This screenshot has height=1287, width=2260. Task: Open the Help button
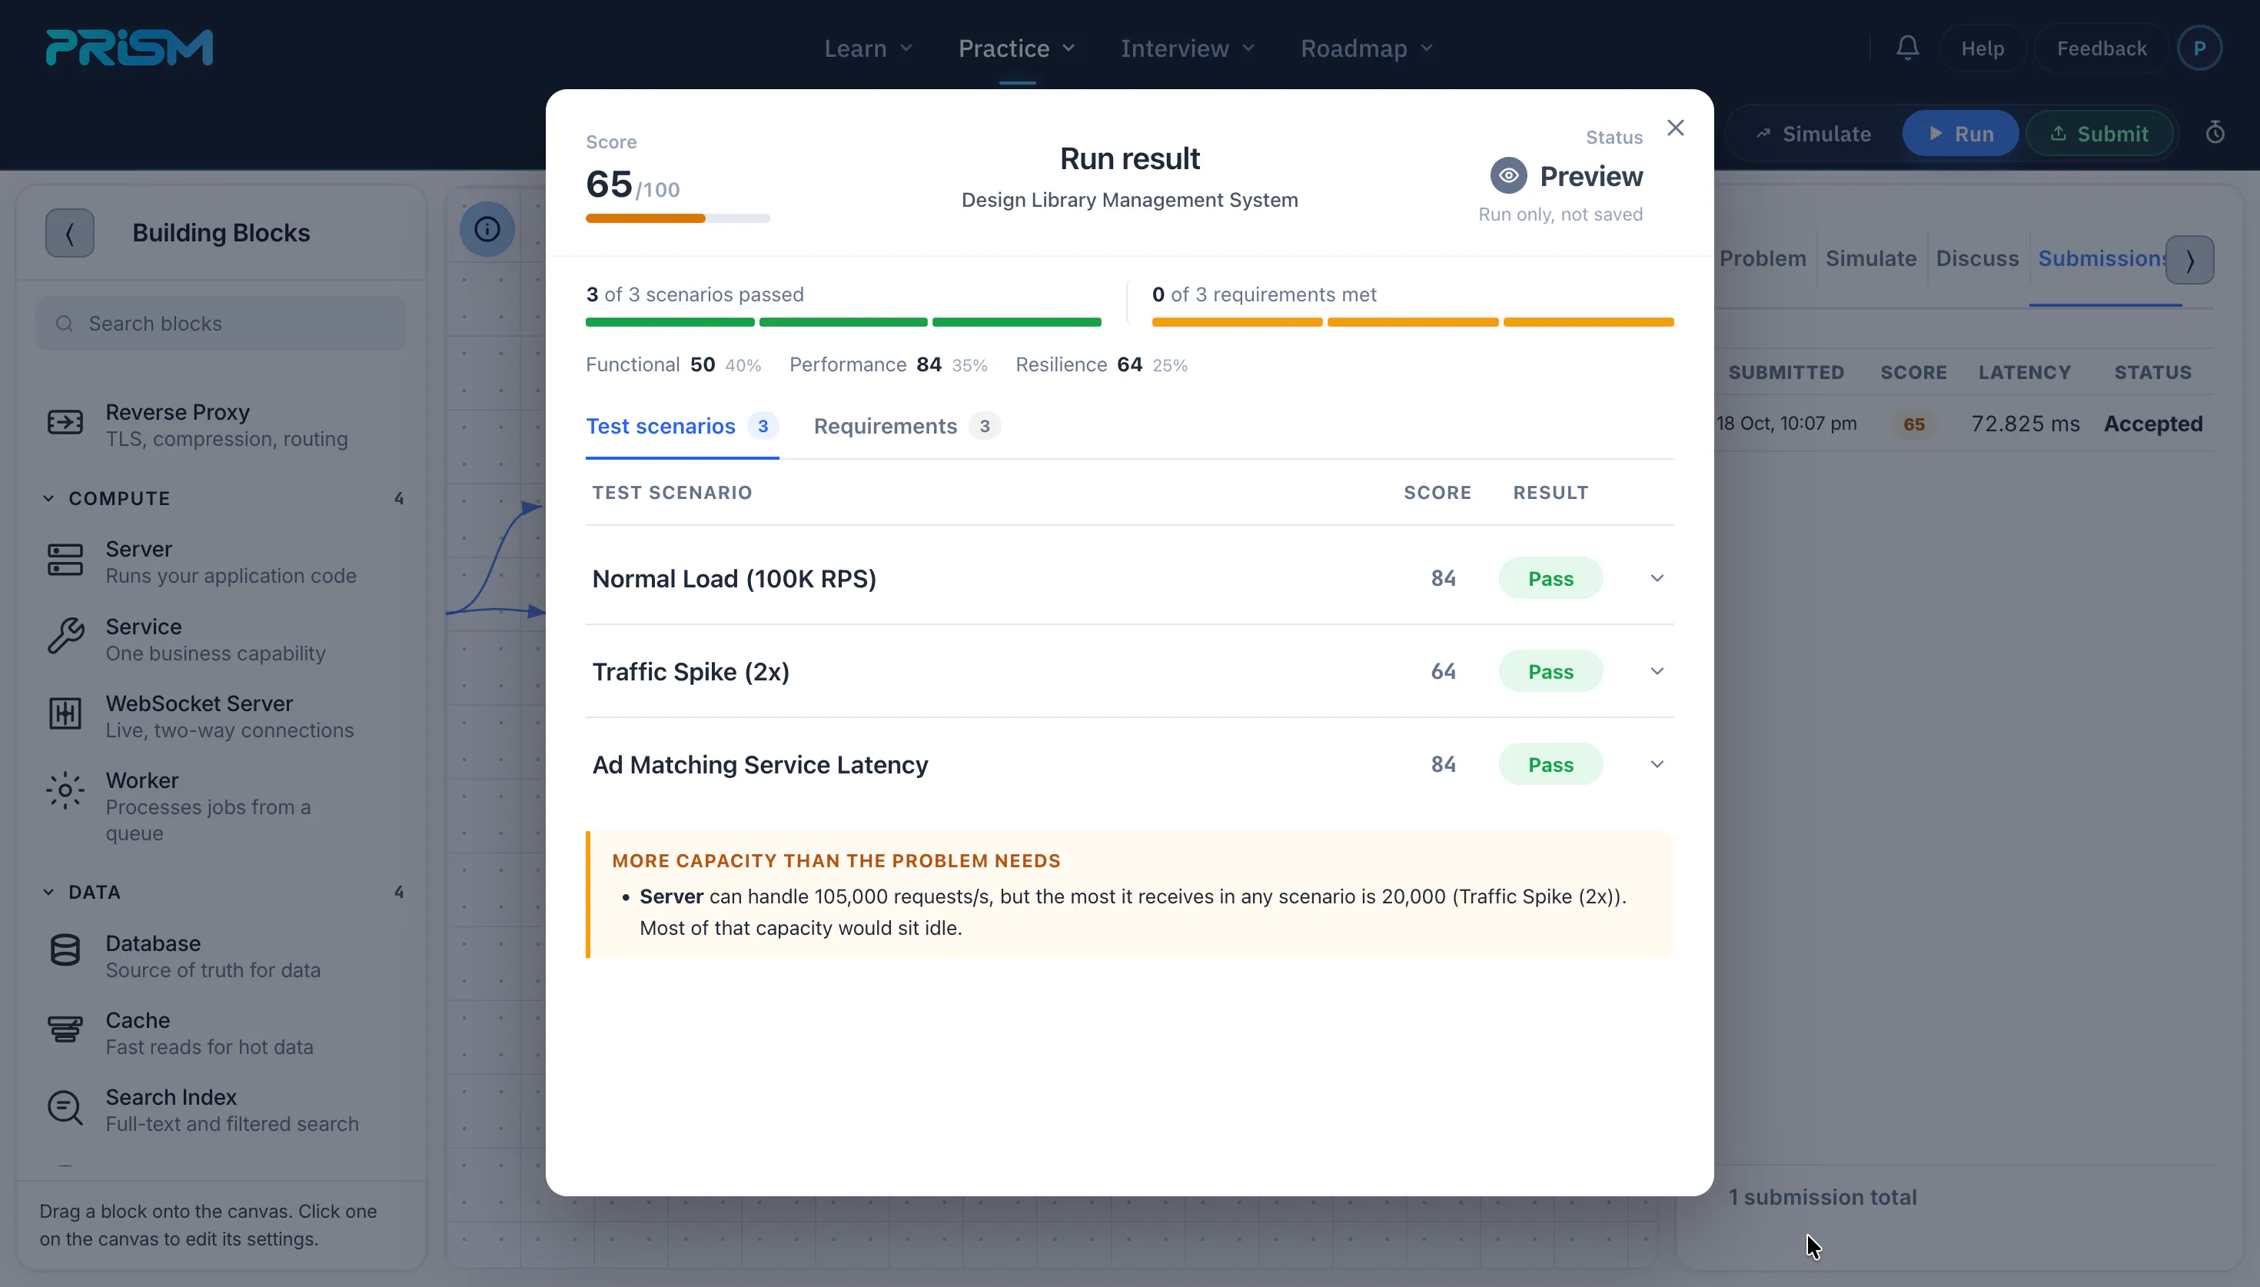(1982, 48)
